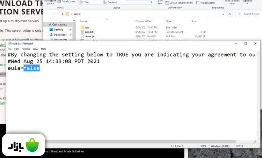
Task: Click the Back arrow in File Explorer
Action: pyautogui.click(x=48, y=14)
